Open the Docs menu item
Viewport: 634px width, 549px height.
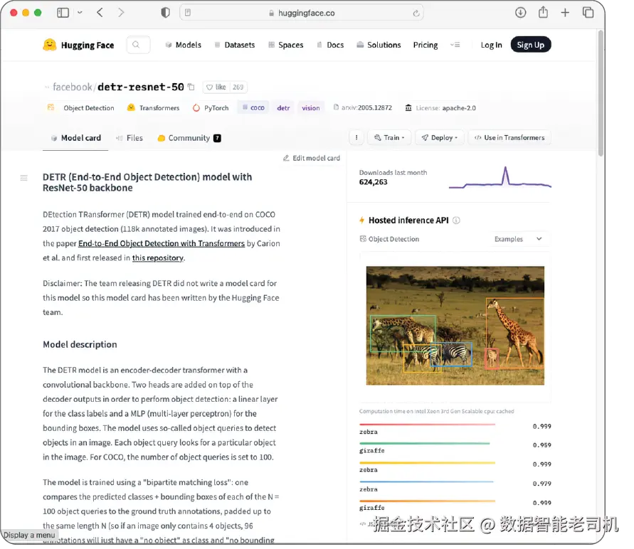click(x=330, y=45)
